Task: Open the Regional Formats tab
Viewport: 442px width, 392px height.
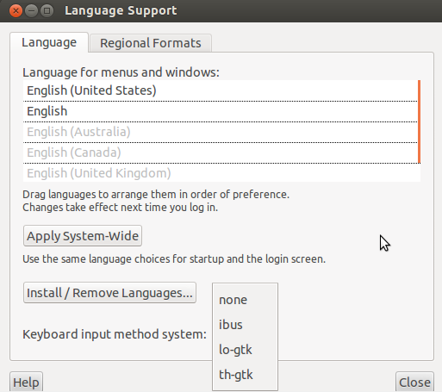Action: click(x=151, y=43)
